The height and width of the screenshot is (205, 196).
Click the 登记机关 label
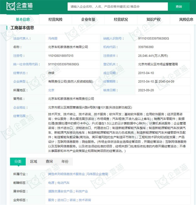pyautogui.click(x=109, y=64)
